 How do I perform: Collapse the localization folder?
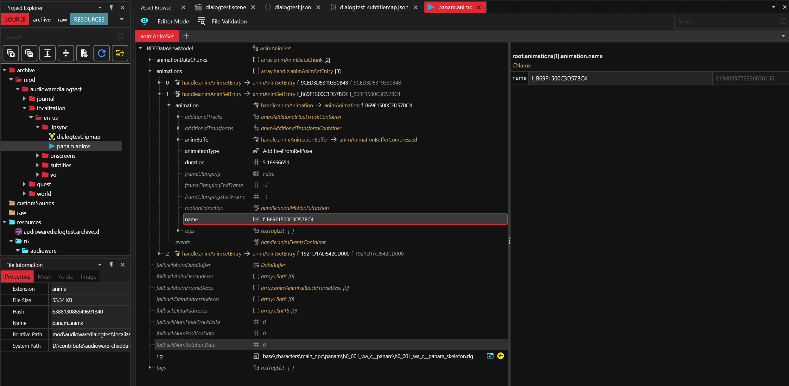click(x=24, y=108)
